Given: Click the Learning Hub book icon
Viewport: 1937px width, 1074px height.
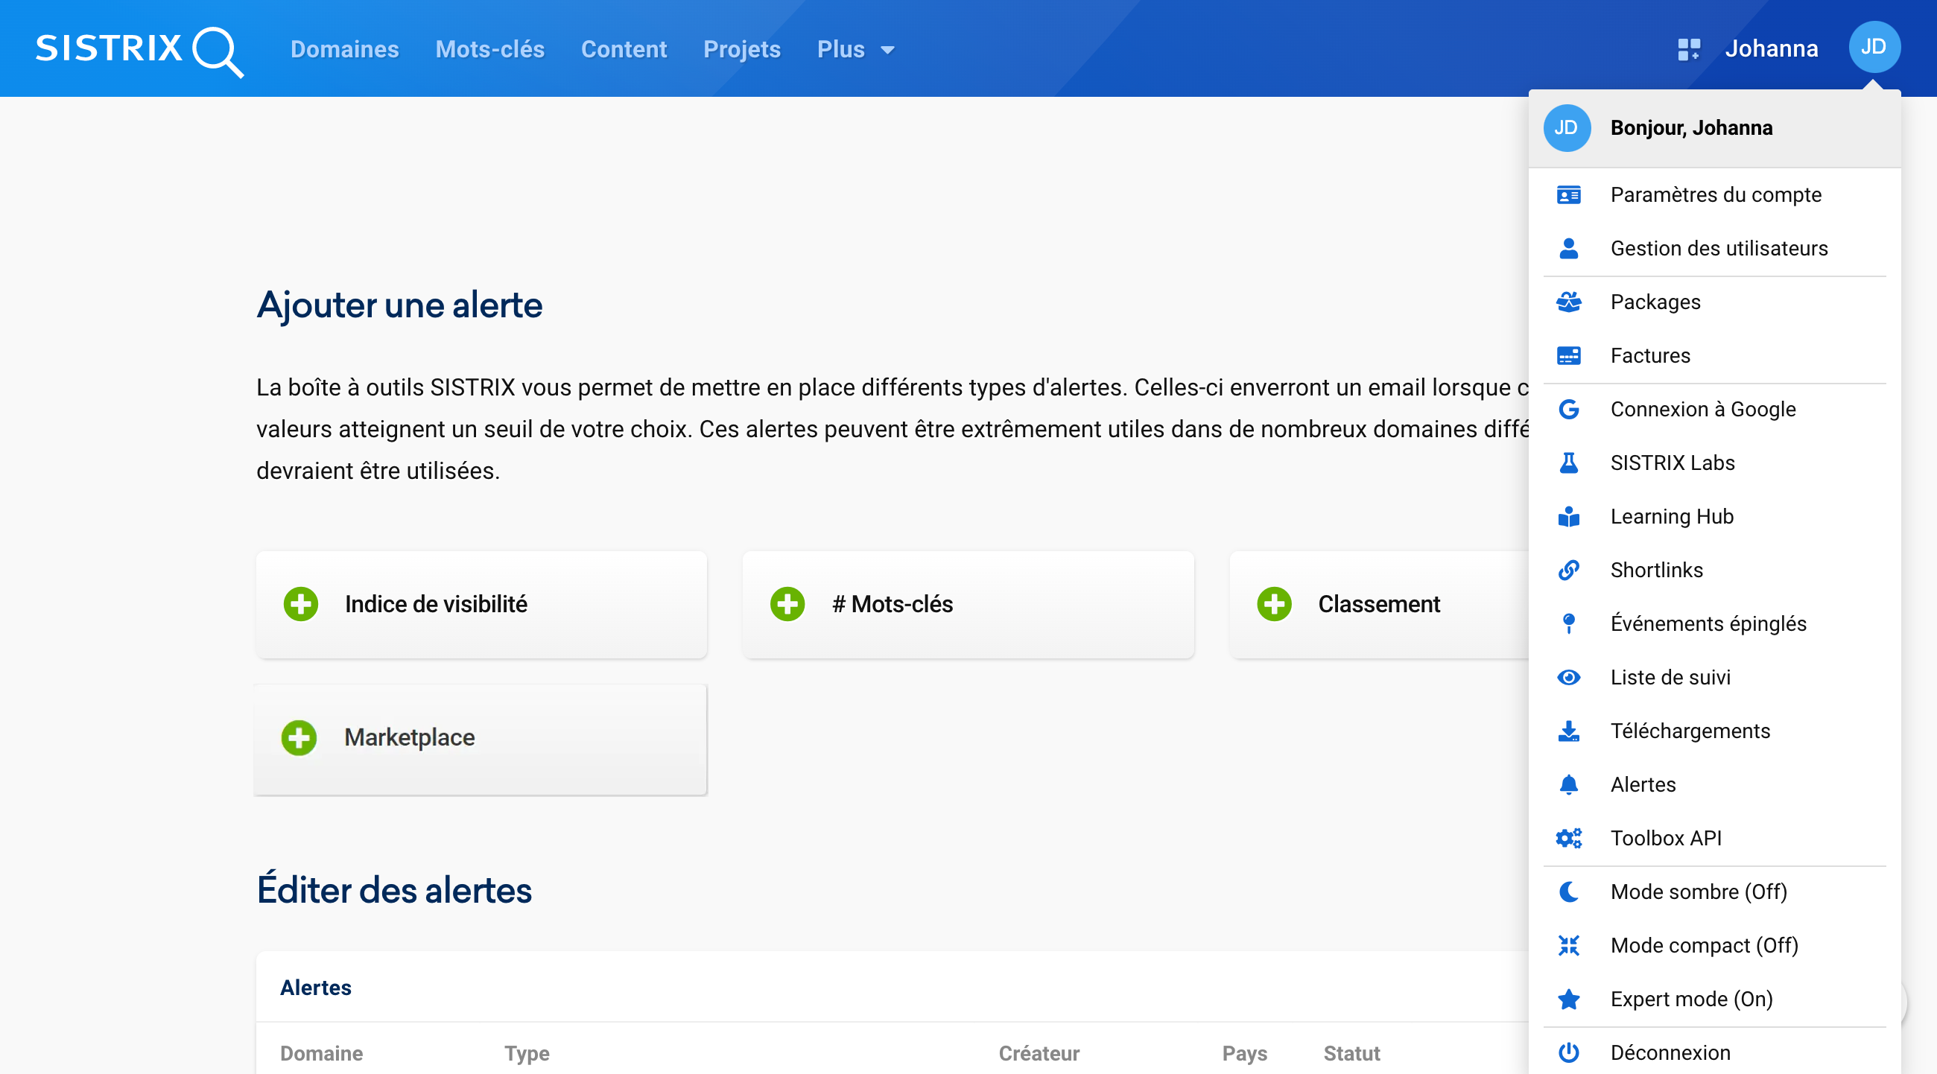Looking at the screenshot, I should (1568, 517).
